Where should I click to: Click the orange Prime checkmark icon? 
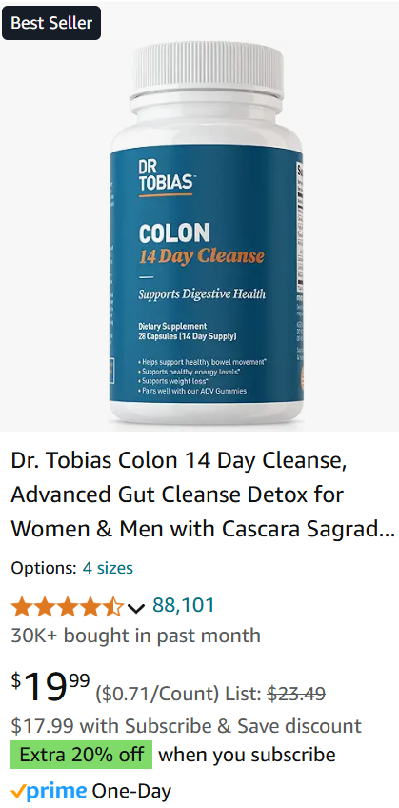pyautogui.click(x=18, y=790)
